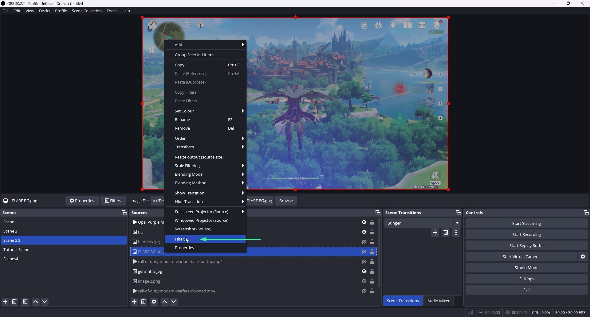Click Start Recording
Viewport: 590px width, 317px height.
tap(526, 234)
